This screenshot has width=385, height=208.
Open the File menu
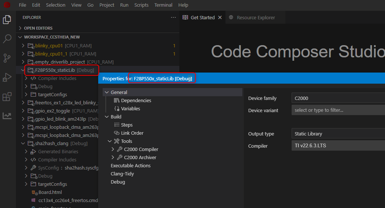(22, 5)
